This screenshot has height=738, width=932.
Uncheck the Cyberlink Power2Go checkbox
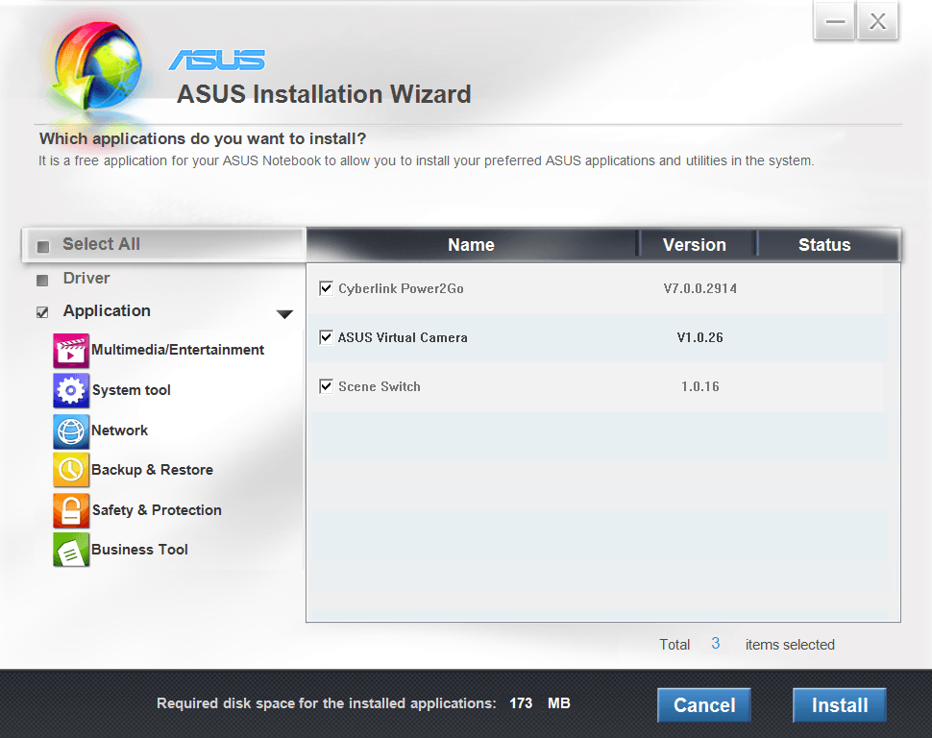coord(327,288)
